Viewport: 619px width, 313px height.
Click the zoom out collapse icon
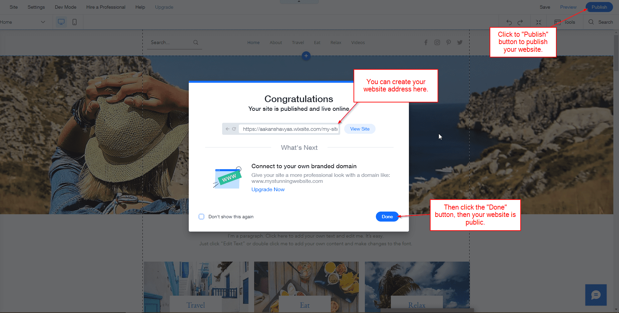point(539,22)
